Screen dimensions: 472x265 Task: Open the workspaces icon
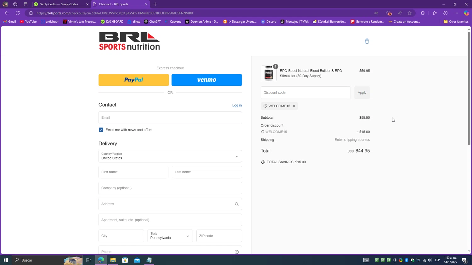[x=15, y=4]
